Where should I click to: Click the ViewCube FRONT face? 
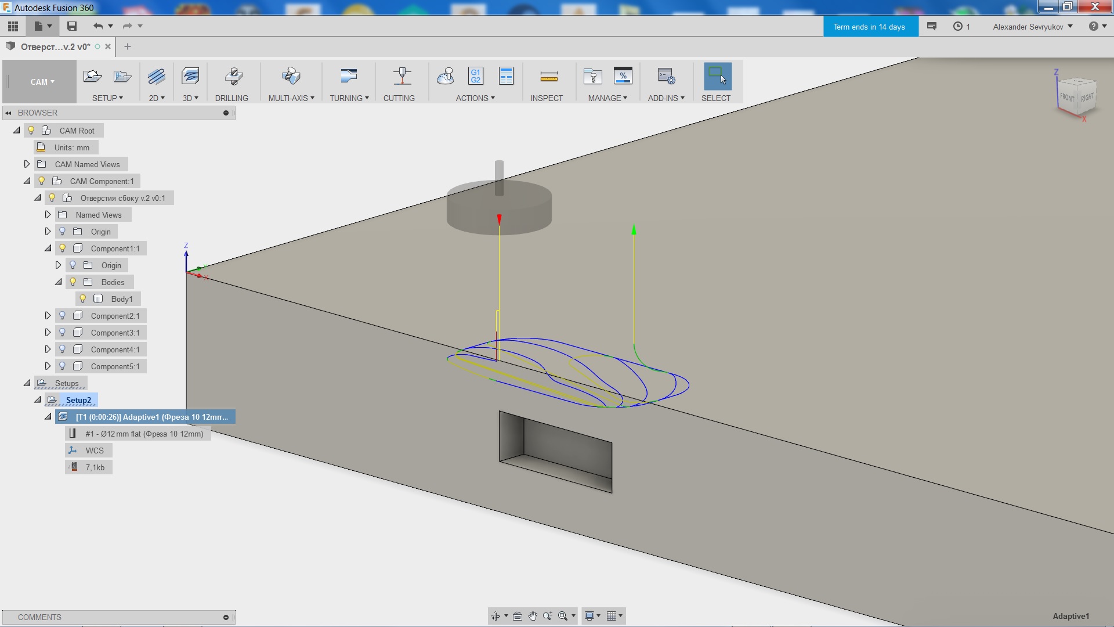[x=1066, y=98]
